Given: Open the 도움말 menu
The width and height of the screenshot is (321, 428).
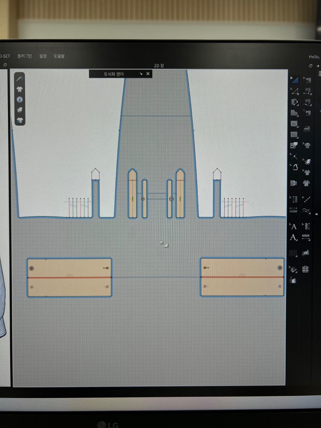Looking at the screenshot, I should (59, 56).
